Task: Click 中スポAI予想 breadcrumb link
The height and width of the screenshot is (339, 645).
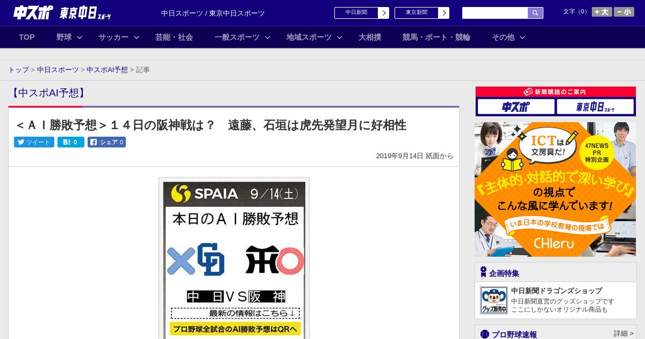Action: click(107, 70)
